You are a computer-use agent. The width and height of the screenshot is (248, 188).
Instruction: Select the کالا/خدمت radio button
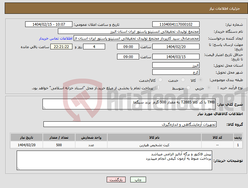pyautogui.click(x=161, y=80)
